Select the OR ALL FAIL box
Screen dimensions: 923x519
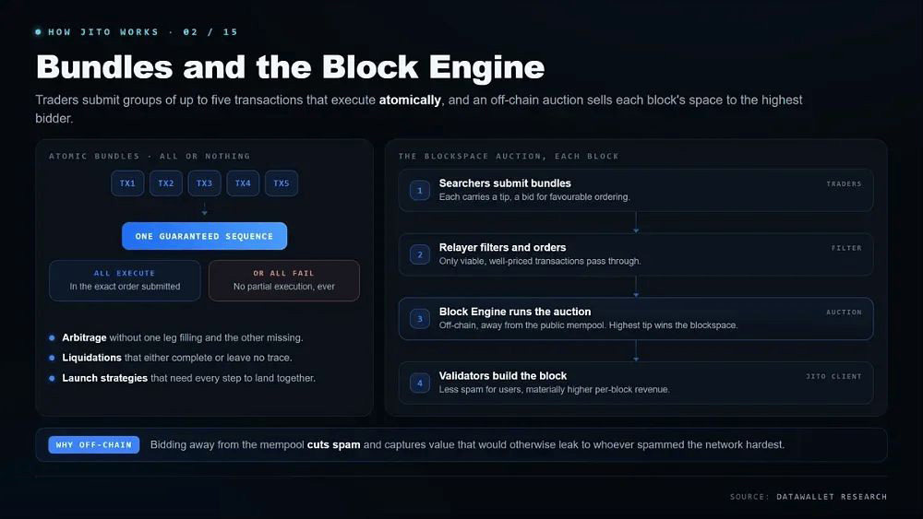[283, 280]
